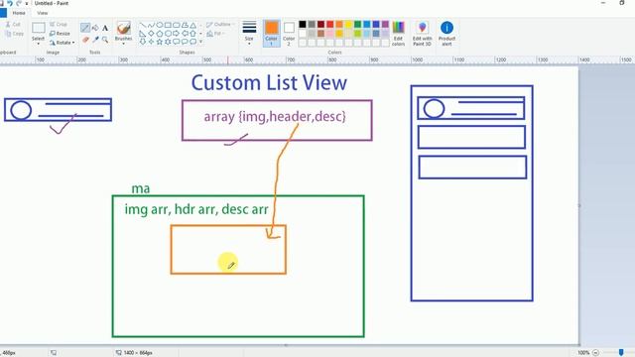Open the Quick Access Toolbar customize arrow

[x=27, y=3]
